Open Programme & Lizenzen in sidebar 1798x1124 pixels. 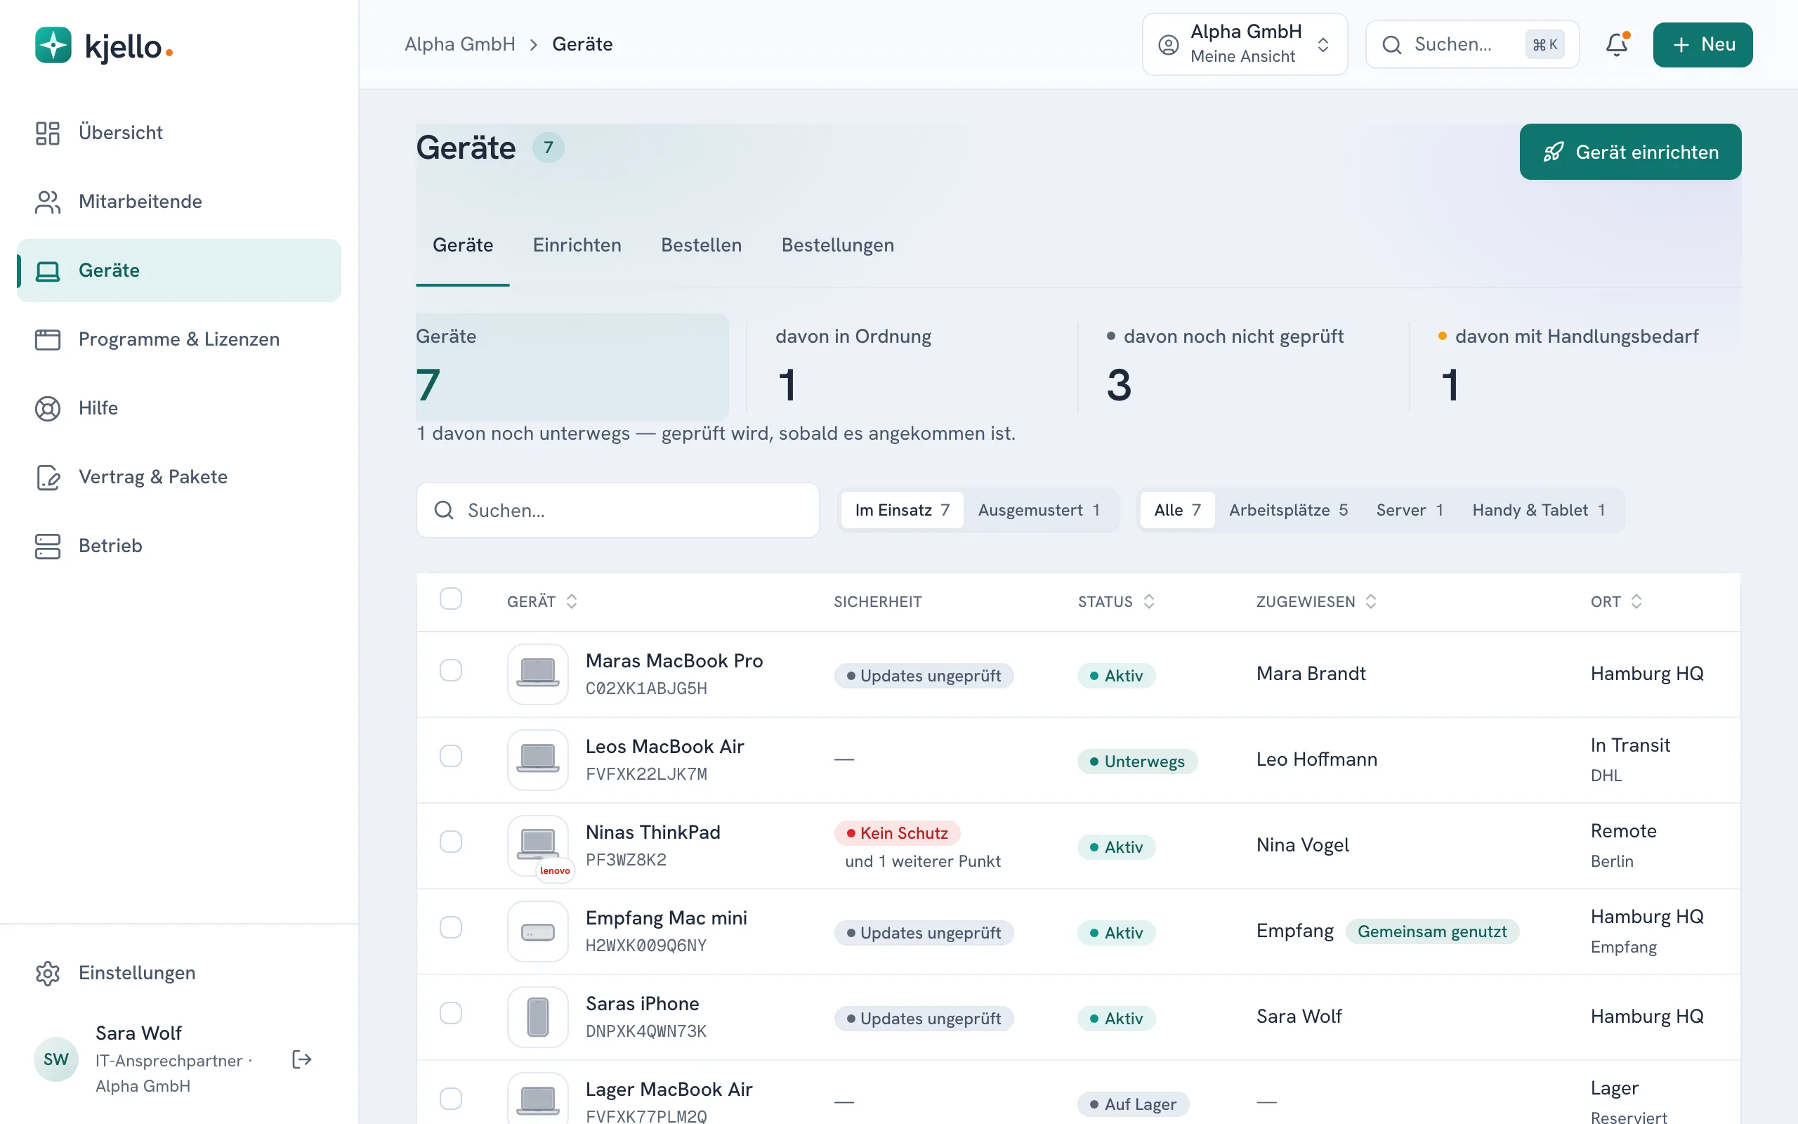(179, 339)
